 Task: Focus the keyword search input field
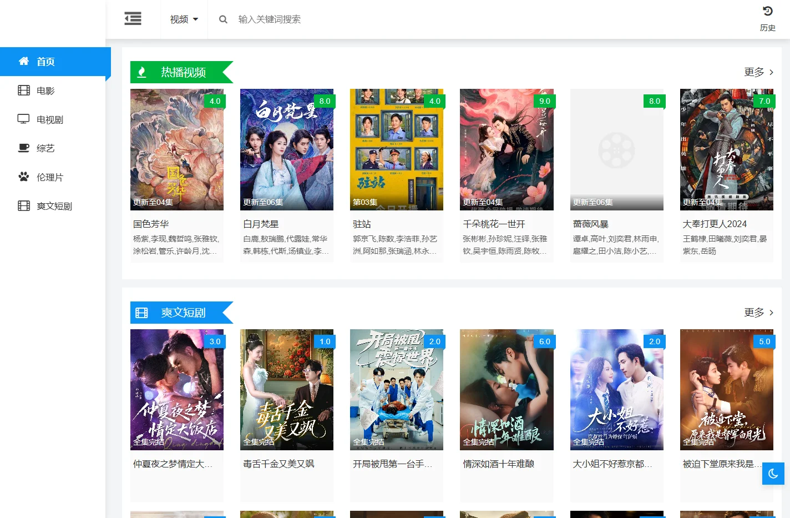click(x=355, y=19)
